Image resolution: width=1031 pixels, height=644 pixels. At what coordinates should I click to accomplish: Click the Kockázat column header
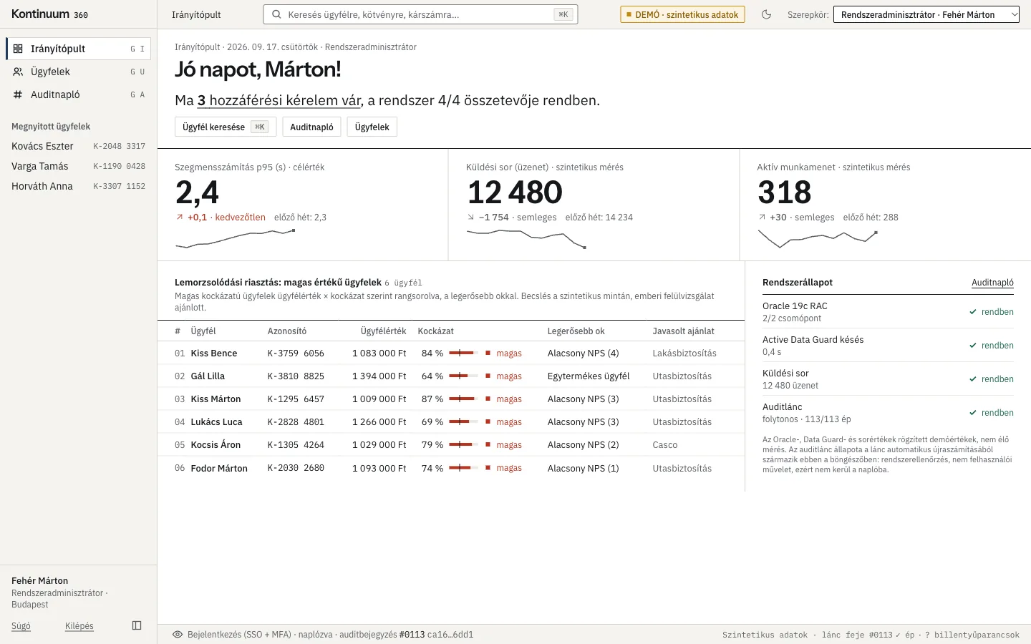pyautogui.click(x=435, y=331)
